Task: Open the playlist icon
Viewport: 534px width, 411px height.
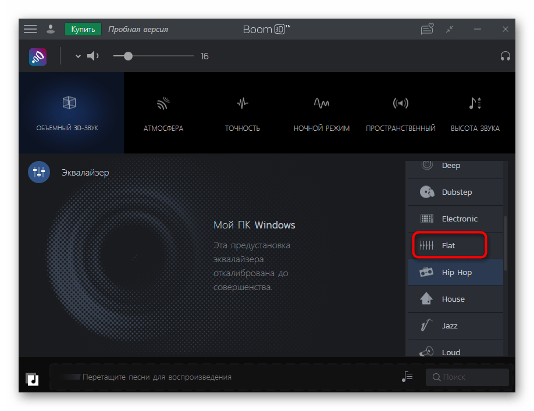Action: click(x=407, y=377)
